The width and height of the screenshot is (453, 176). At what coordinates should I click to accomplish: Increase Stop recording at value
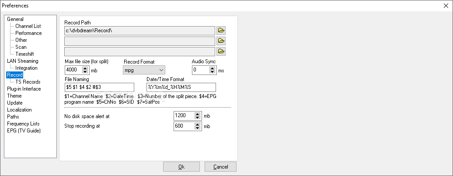point(197,125)
